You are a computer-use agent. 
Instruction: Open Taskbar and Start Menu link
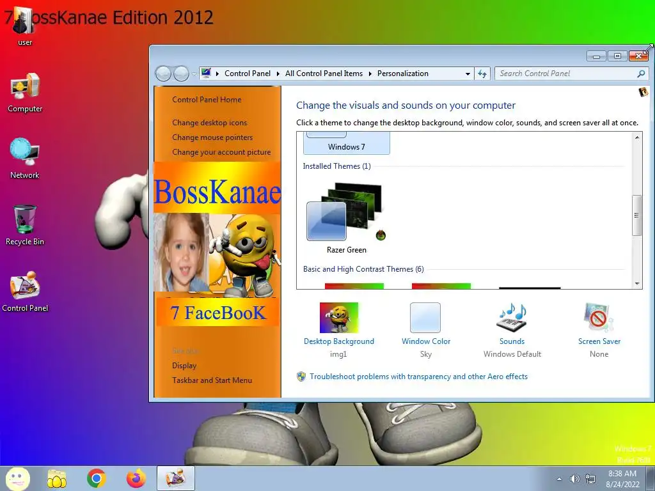point(212,380)
